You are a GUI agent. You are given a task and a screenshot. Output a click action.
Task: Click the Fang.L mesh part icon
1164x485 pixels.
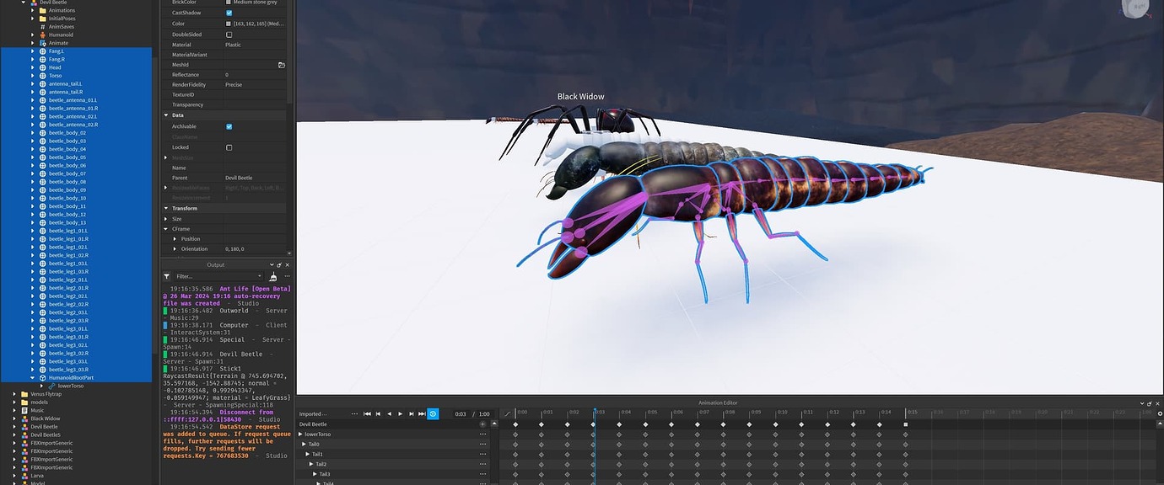click(x=43, y=51)
